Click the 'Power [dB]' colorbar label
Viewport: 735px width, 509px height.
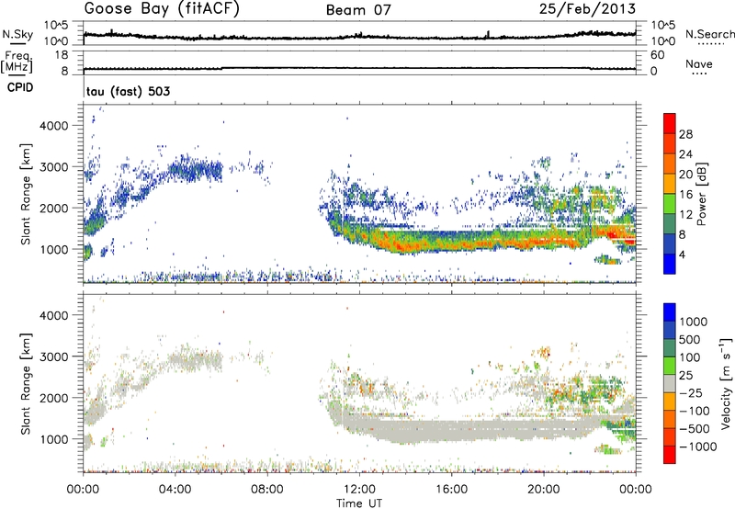point(701,194)
